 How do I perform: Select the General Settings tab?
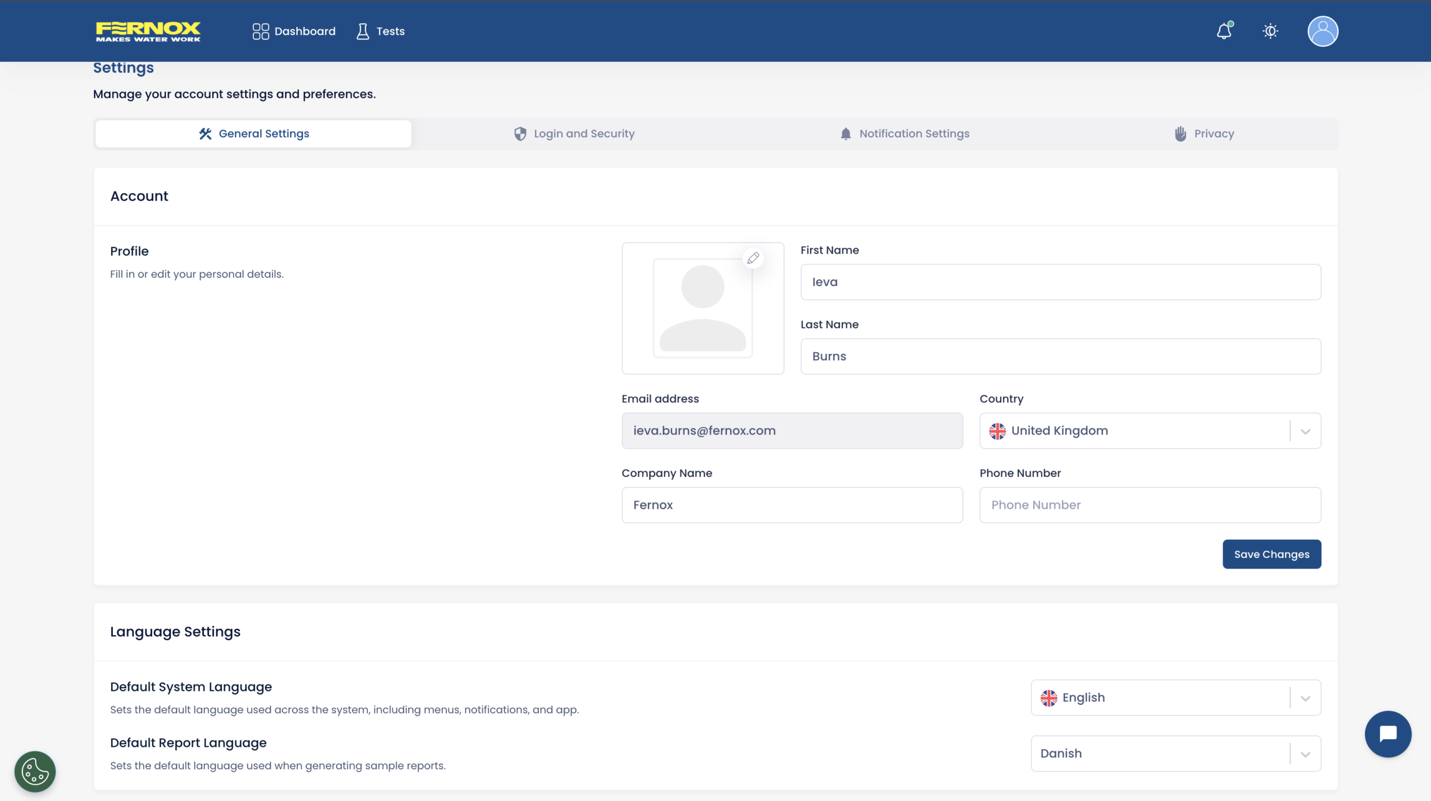253,133
